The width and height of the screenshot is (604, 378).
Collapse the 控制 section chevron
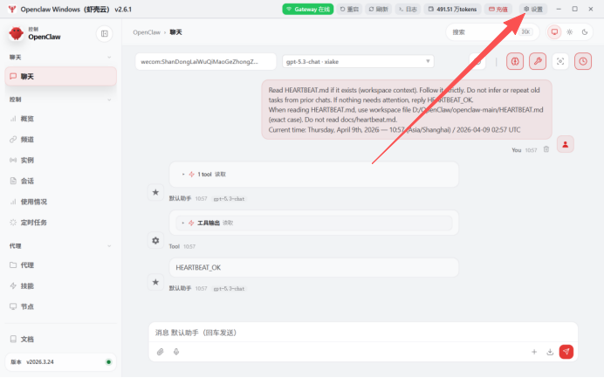109,100
